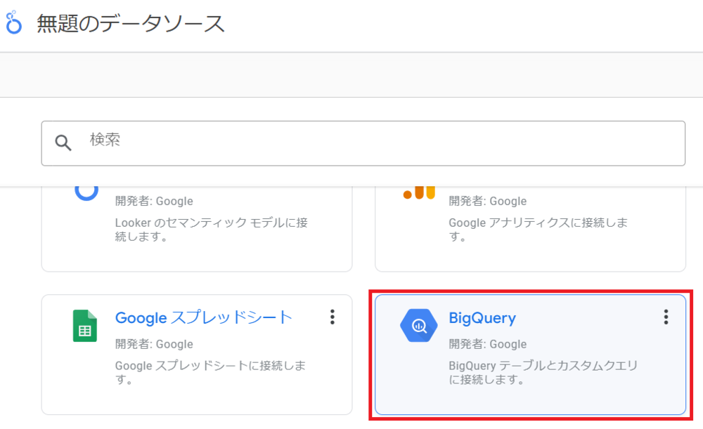Open the three-dot menu on BigQuery card
This screenshot has width=703, height=429.
click(x=666, y=317)
